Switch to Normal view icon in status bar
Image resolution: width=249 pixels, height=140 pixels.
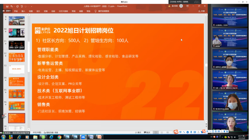[x=156, y=132]
